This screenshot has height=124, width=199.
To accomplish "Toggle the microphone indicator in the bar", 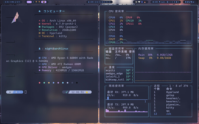I will coord(174,2).
